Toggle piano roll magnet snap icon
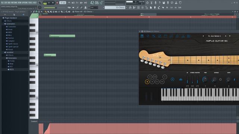Screen dimensions: 239x134 point(36,12)
